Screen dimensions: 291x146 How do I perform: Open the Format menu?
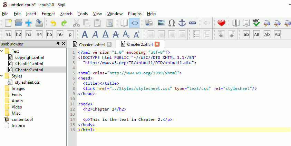(48, 14)
